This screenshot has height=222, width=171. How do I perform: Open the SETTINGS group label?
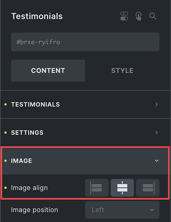[x=27, y=133]
